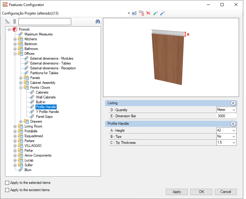Image resolution: width=246 pixels, height=199 pixels.
Task: Collapse the Promob root node
Action: [x=9, y=29]
